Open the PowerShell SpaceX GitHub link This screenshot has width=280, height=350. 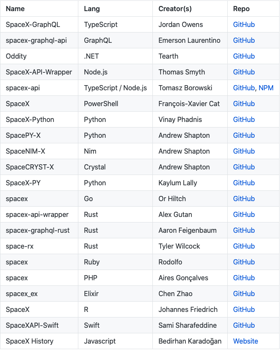pyautogui.click(x=244, y=104)
